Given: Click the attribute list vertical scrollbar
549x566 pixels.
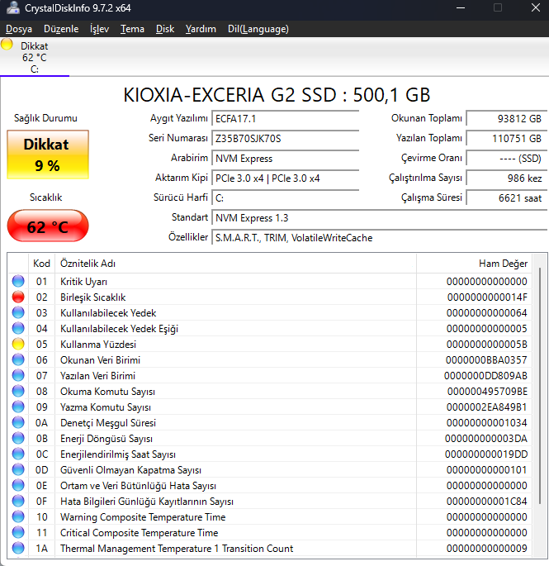Looking at the screenshot, I should (x=540, y=386).
